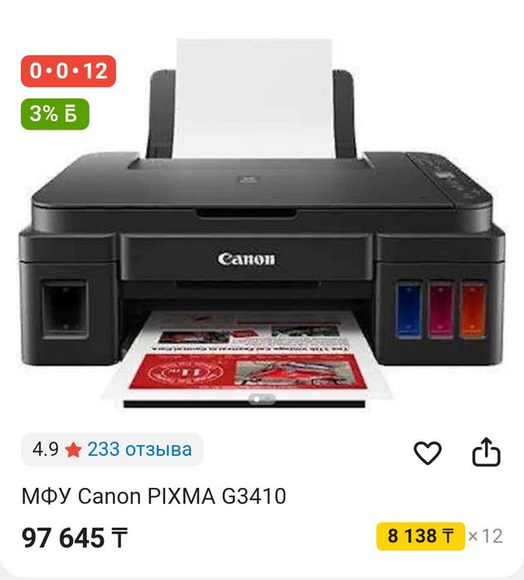Click the orange ink tank on the printer
The width and height of the screenshot is (524, 580).
pos(473,309)
